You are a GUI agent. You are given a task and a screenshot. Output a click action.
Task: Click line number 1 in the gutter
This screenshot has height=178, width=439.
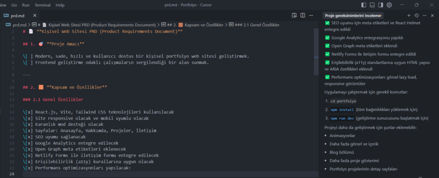(x=13, y=31)
